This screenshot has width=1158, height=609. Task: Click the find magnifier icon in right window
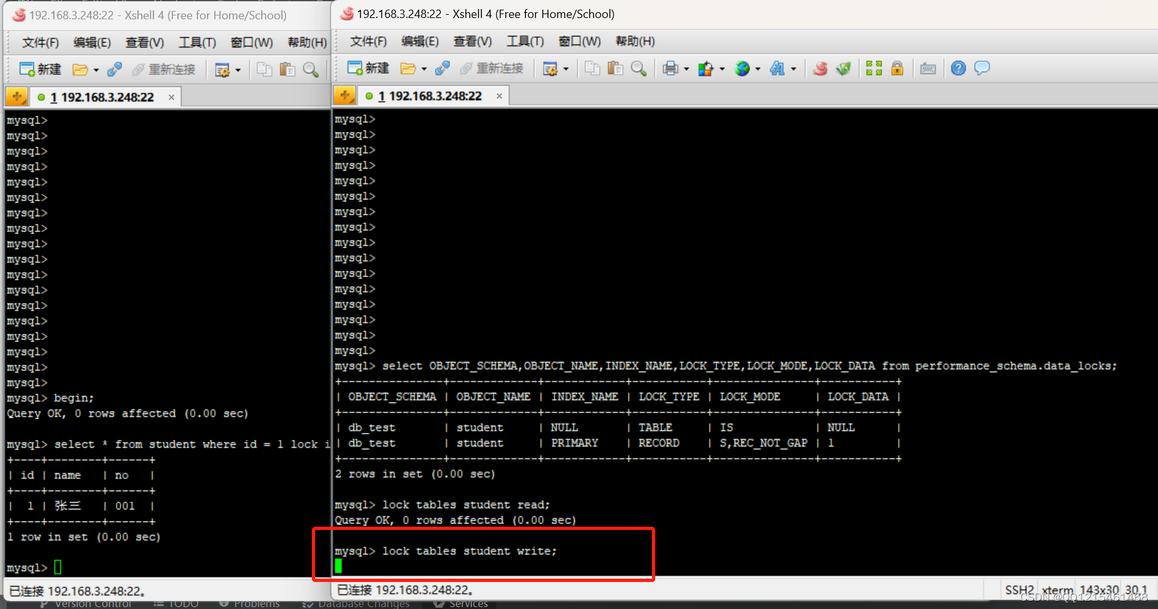click(638, 68)
